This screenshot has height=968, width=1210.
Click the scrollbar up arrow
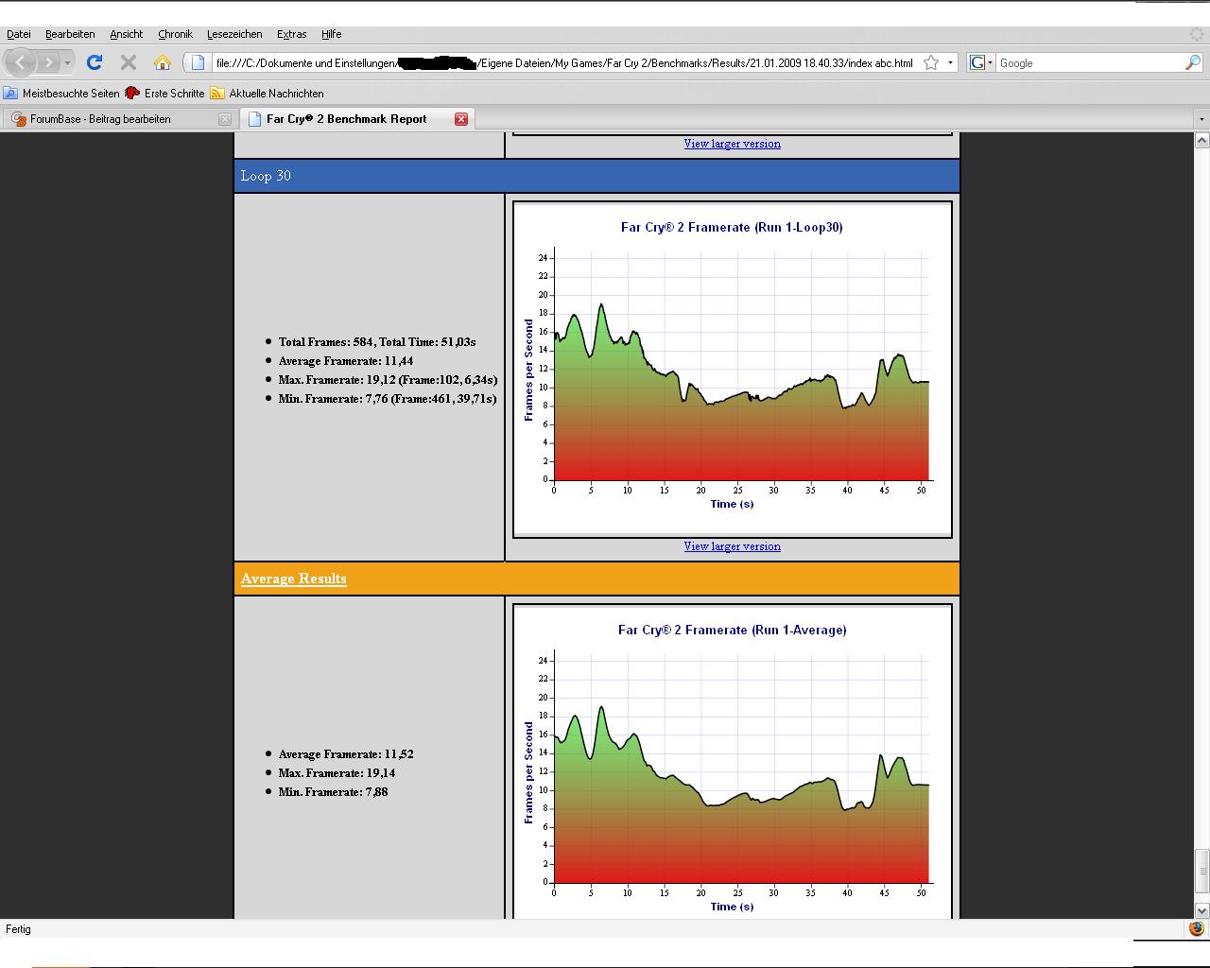1201,140
